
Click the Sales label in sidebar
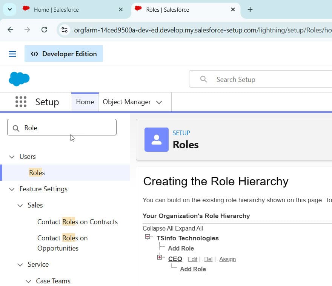(x=35, y=205)
